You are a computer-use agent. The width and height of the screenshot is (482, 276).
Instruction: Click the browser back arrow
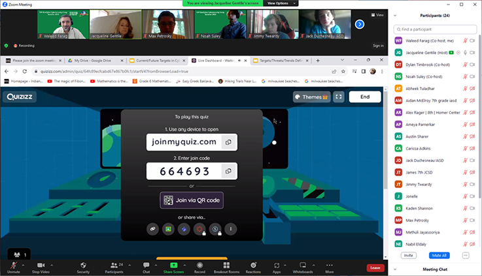(x=7, y=71)
